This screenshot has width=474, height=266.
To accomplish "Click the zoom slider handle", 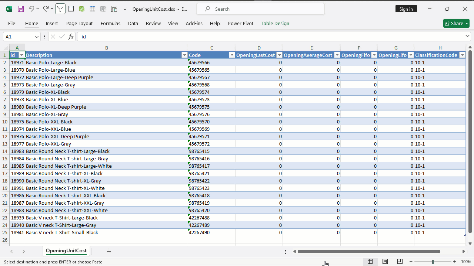I will (x=433, y=262).
